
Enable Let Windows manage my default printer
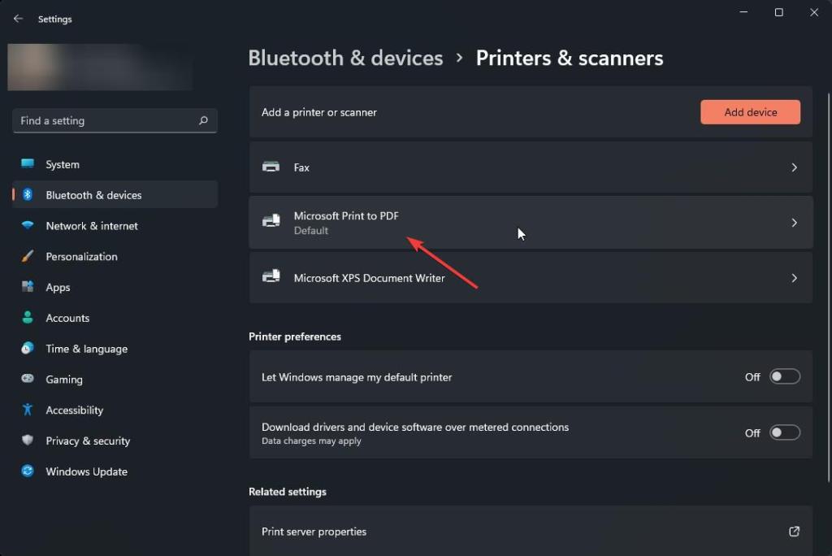click(784, 377)
